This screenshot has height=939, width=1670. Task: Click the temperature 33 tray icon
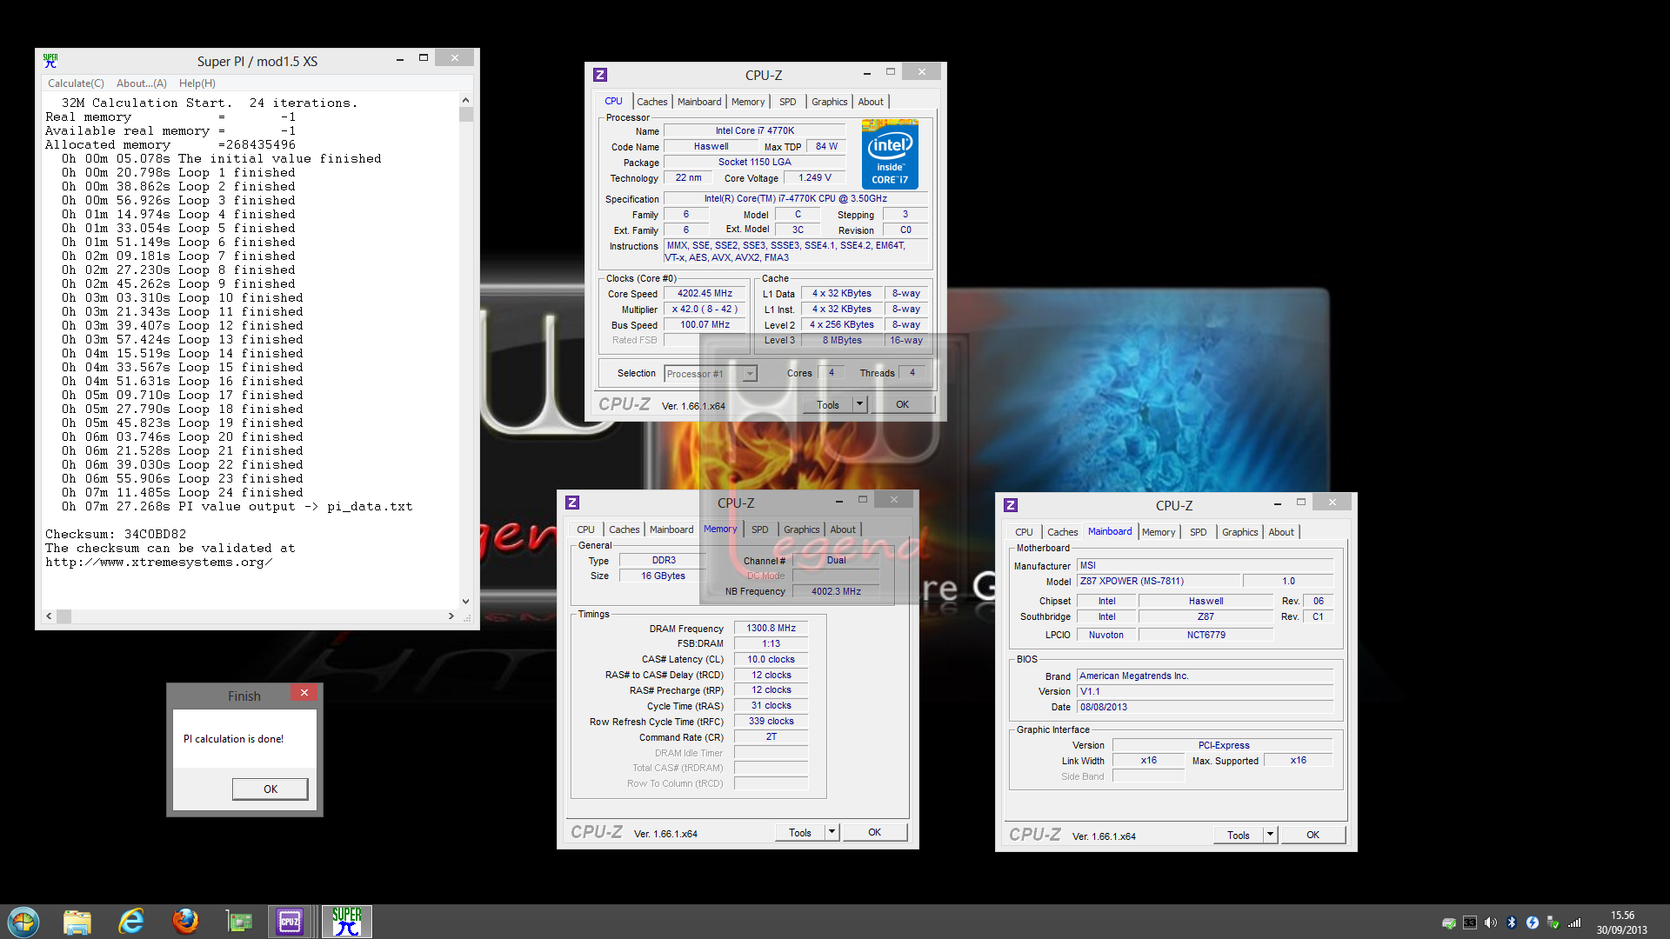1470,922
